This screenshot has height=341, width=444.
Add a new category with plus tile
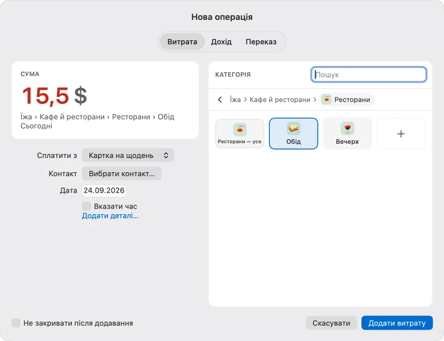tap(401, 134)
